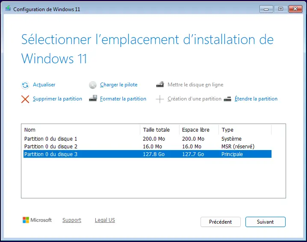The image size is (307, 242).
Task: Click the Formater la partition drive icon
Action: (93, 99)
